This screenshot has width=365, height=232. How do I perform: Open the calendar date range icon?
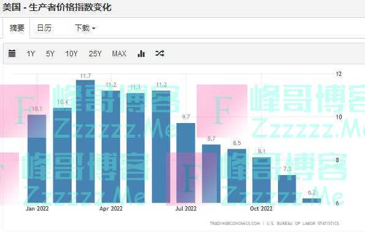pos(12,53)
